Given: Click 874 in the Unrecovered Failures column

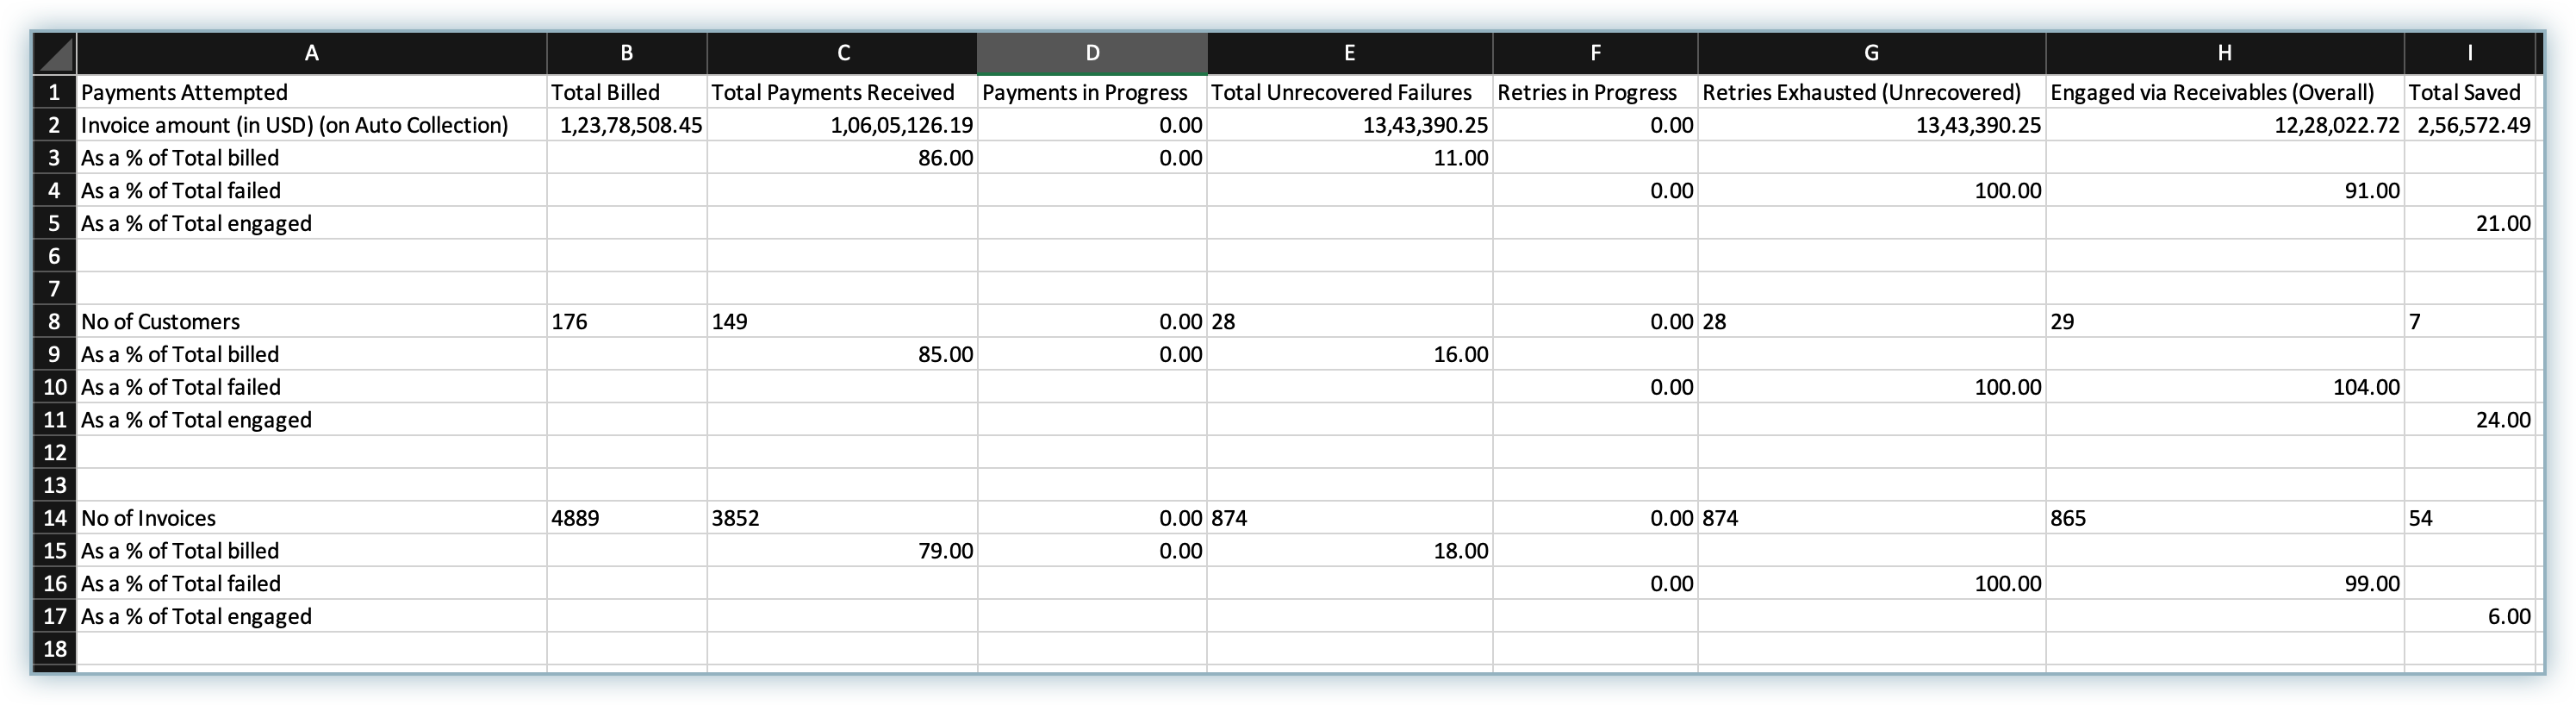Looking at the screenshot, I should 1350,518.
